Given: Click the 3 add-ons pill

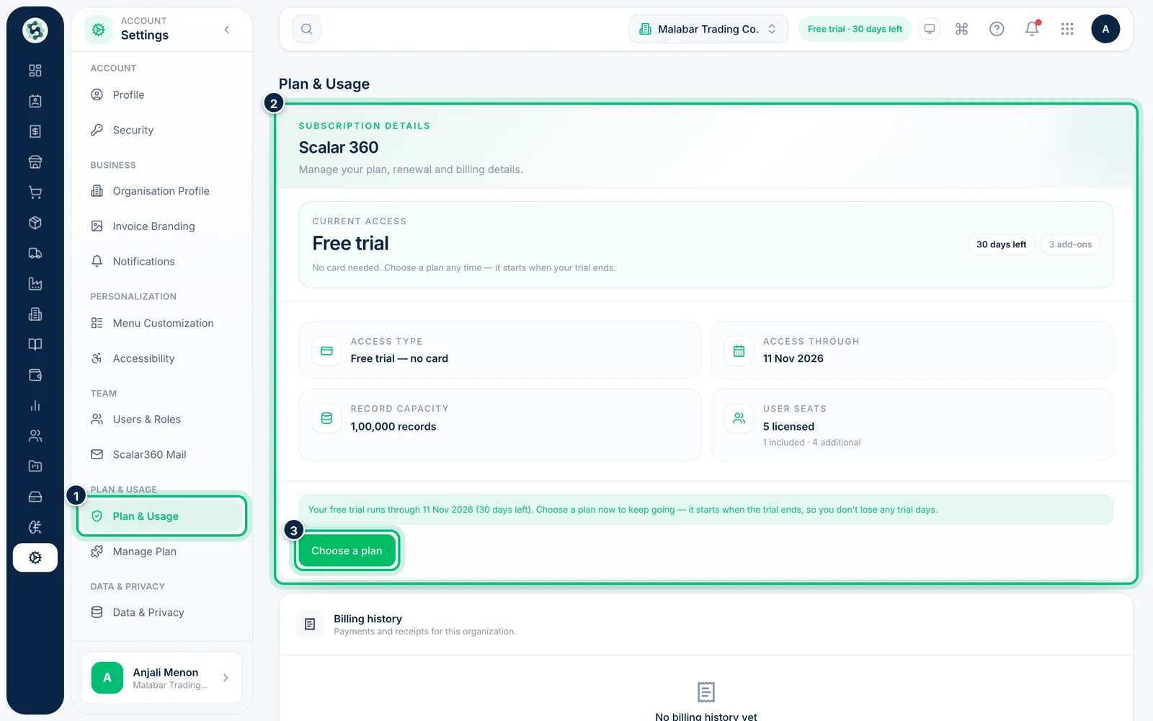Looking at the screenshot, I should 1070,244.
